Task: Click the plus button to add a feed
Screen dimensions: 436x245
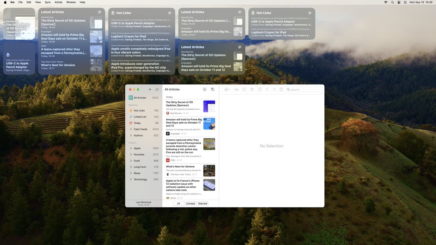Action: click(150, 89)
